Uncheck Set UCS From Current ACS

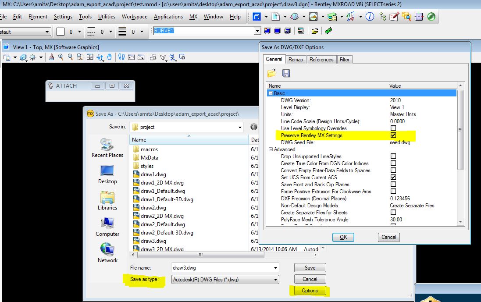tap(393, 177)
